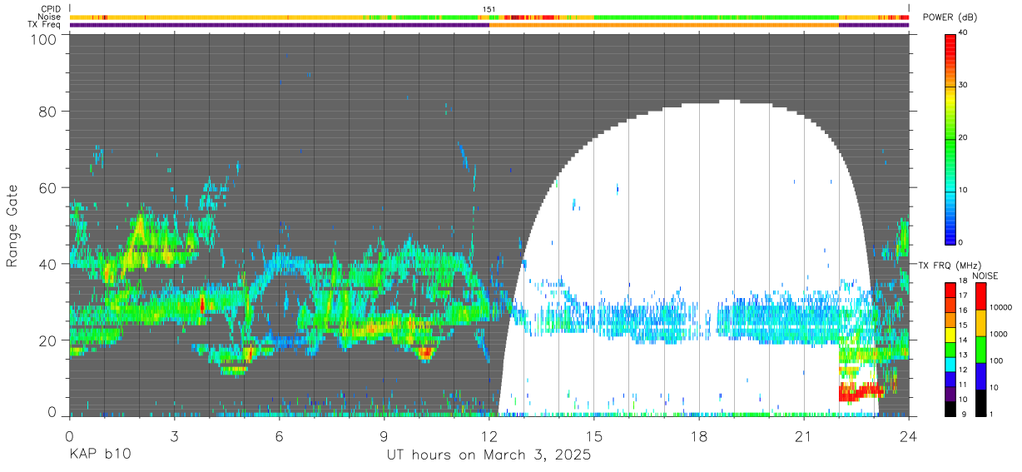
Task: Click the Range Gate axis title
Action: [x=12, y=226]
